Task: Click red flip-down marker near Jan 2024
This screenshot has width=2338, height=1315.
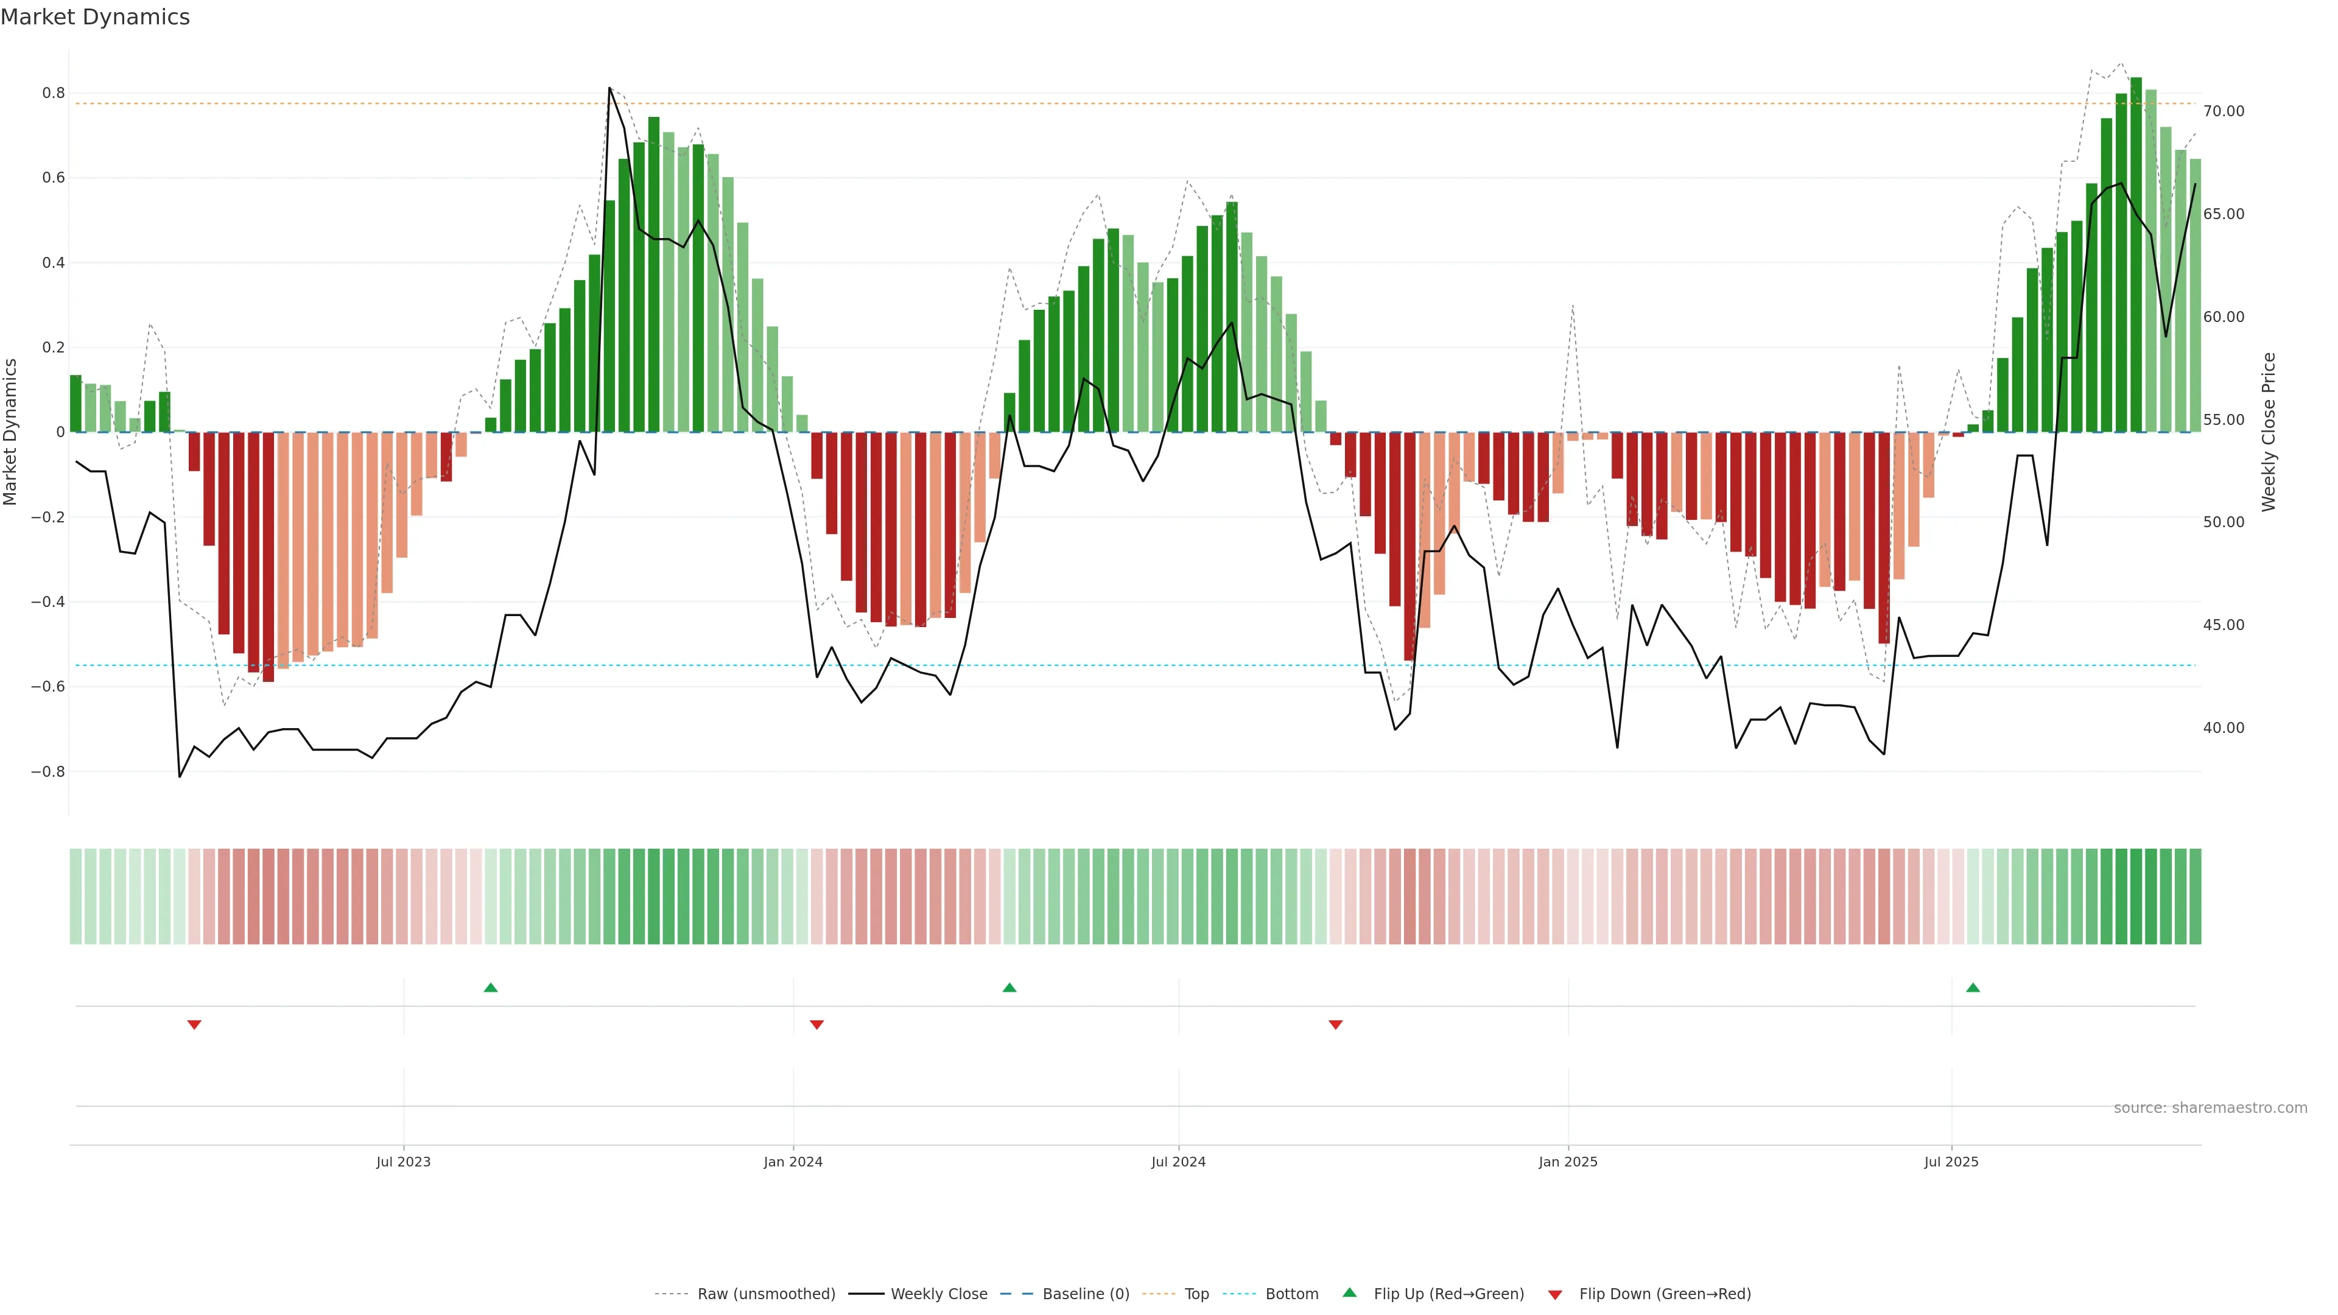Action: 817,1025
